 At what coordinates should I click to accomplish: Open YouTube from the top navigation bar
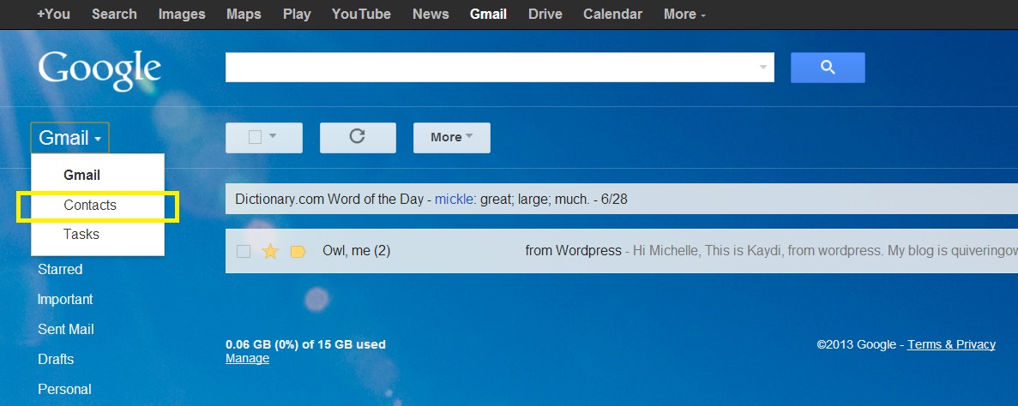coord(361,14)
